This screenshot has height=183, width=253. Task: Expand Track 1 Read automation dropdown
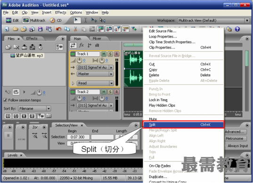111,83
